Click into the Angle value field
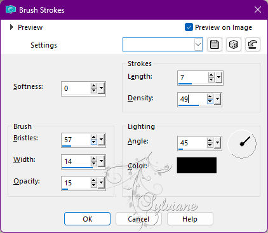 pyautogui.click(x=192, y=143)
